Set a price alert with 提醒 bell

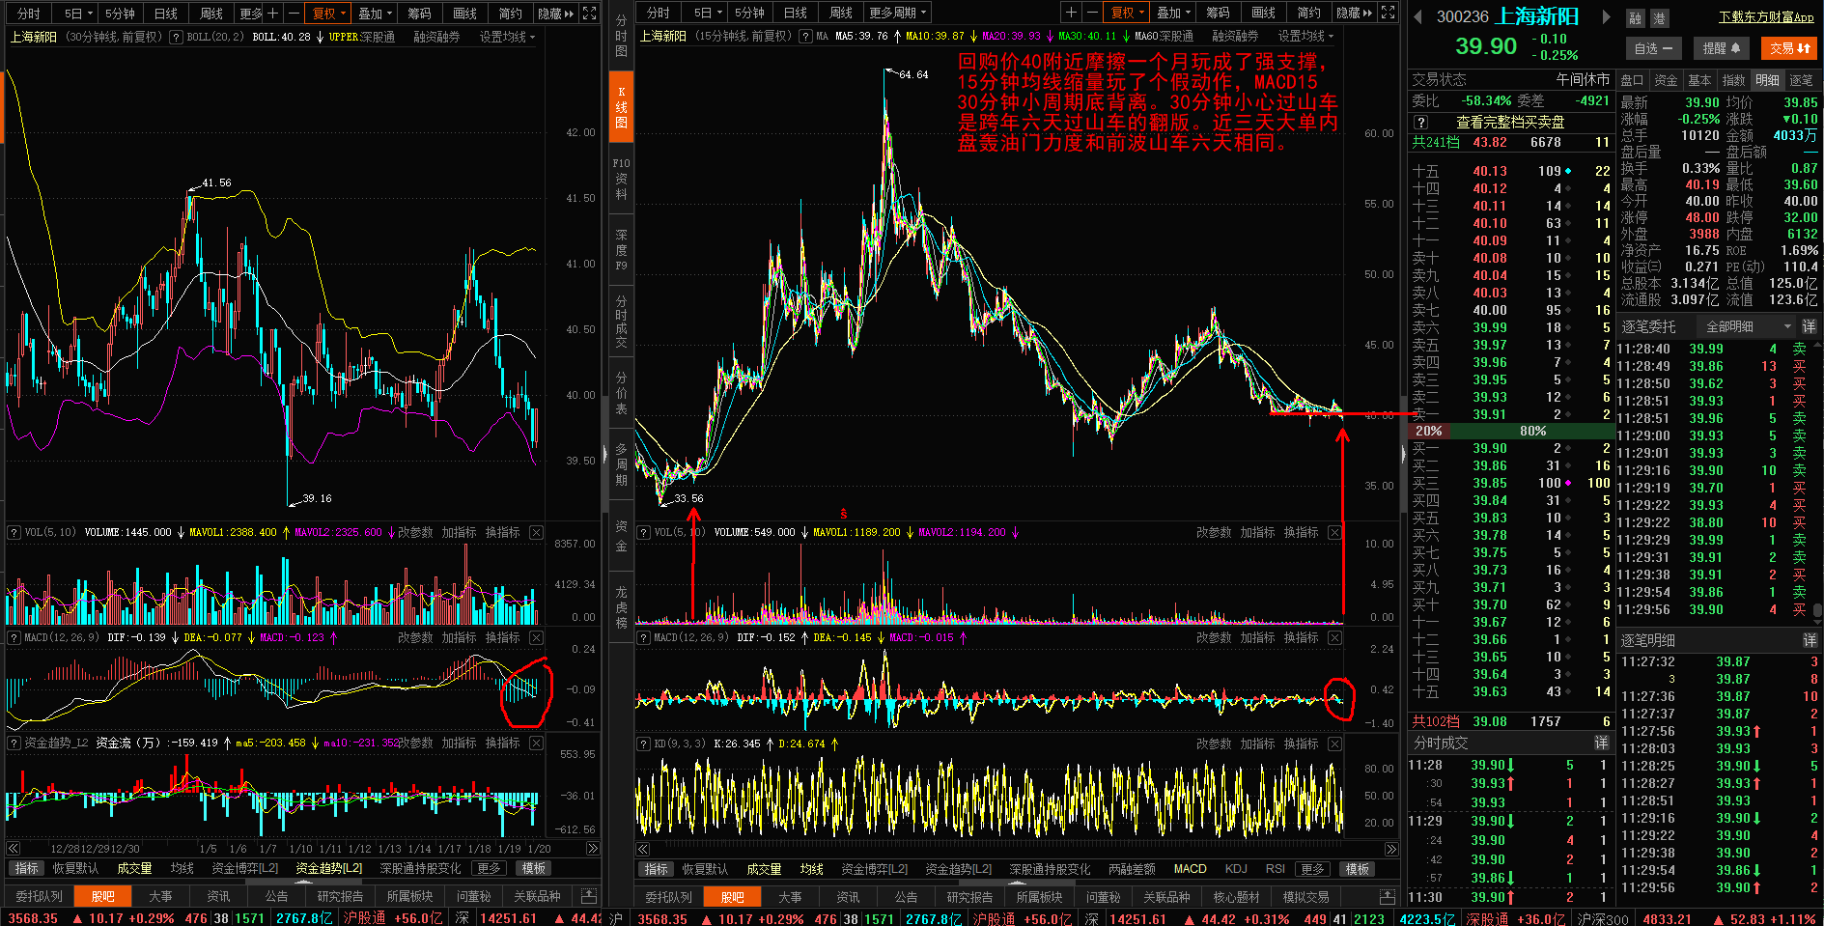(x=1721, y=48)
